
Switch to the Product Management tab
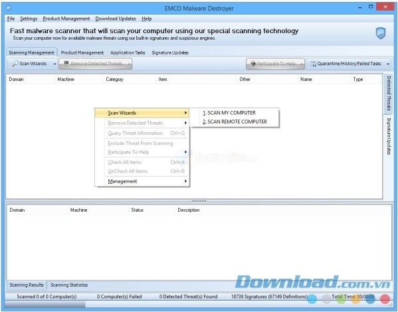[x=82, y=52]
